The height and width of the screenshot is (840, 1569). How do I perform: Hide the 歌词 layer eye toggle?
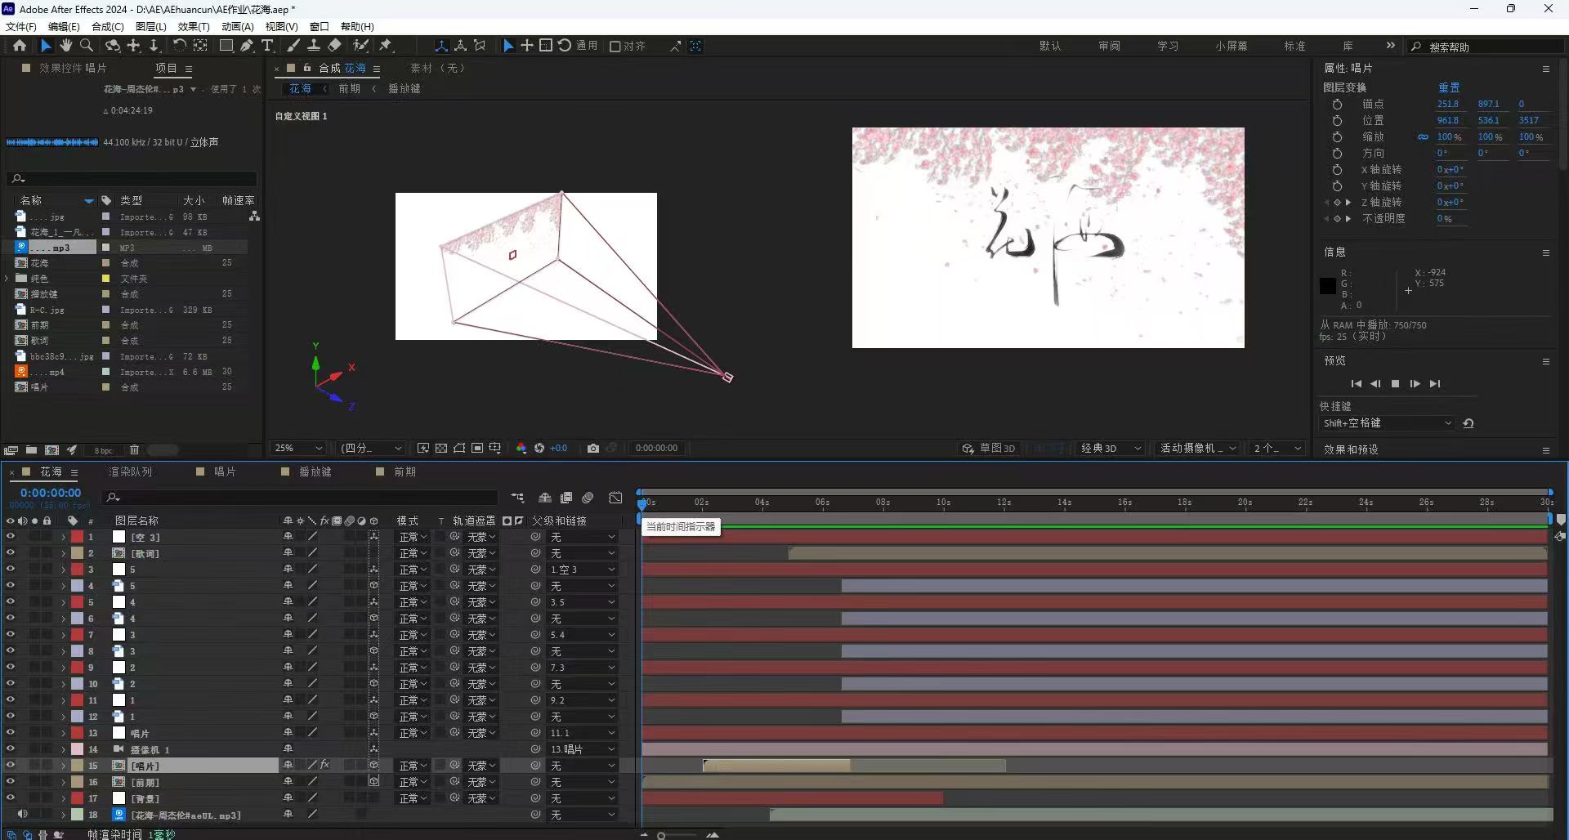pos(11,553)
